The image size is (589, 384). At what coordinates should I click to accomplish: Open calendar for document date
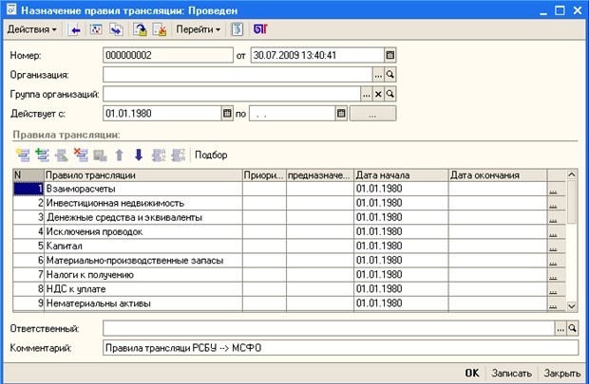390,55
